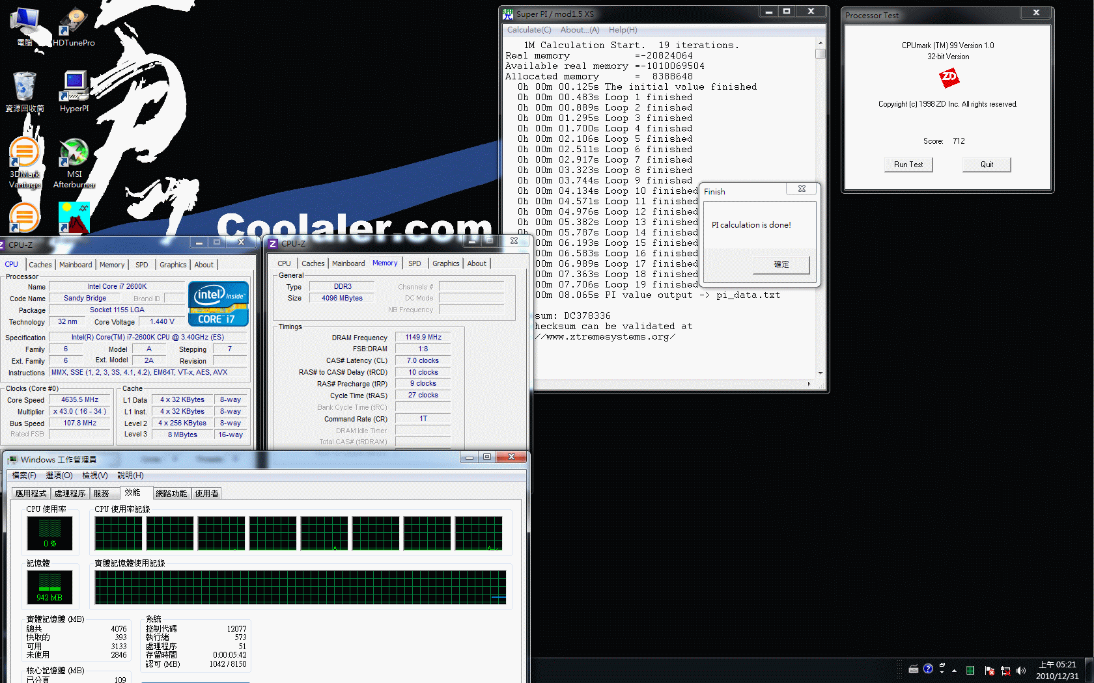Switch to CPU tab in right CPU-Z

coord(285,263)
